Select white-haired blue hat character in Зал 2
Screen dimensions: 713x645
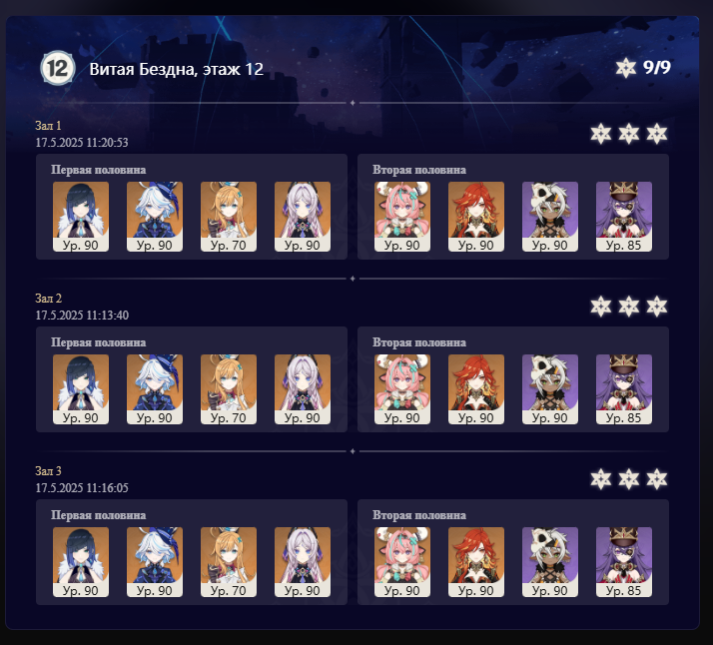point(155,389)
